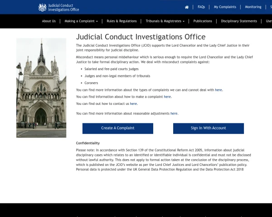Click the Sign In With Account button
Viewport: 272px width, 217px height.
pyautogui.click(x=209, y=128)
